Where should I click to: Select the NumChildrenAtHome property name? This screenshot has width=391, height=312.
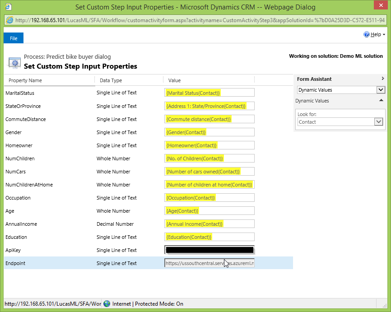pyautogui.click(x=29, y=185)
